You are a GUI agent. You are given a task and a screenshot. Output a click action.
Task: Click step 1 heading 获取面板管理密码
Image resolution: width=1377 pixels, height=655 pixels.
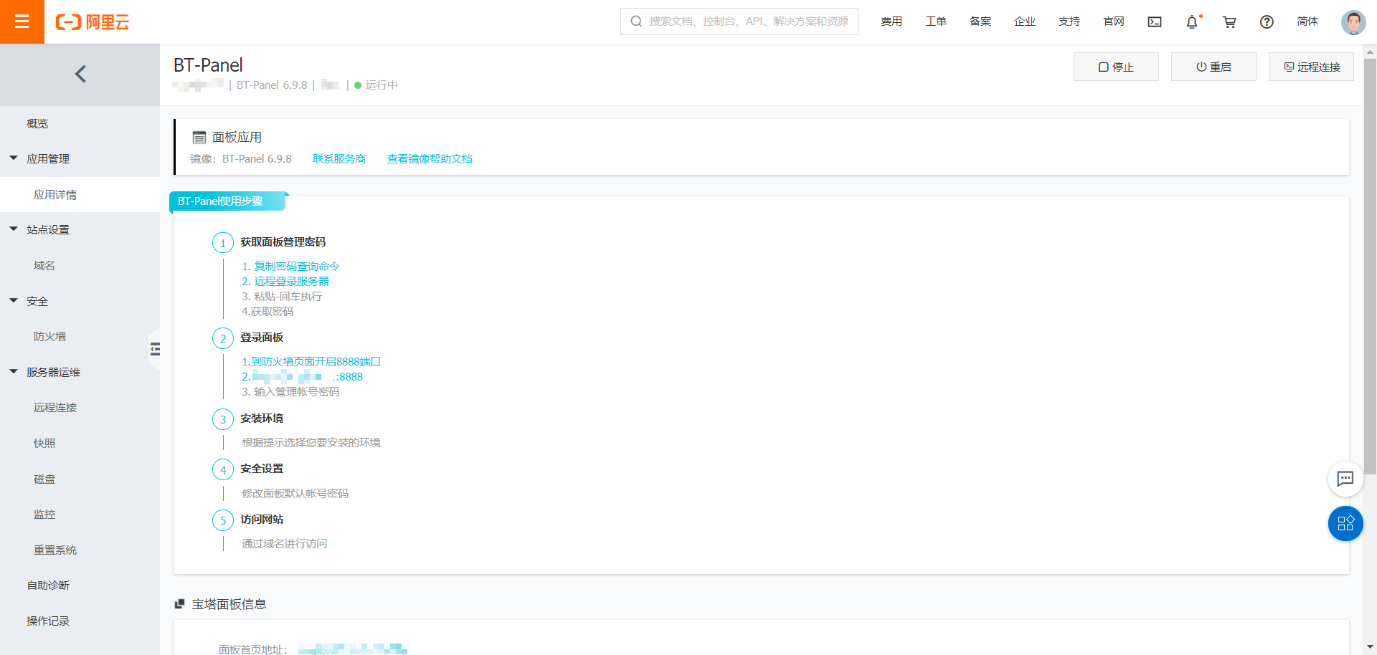click(x=283, y=242)
